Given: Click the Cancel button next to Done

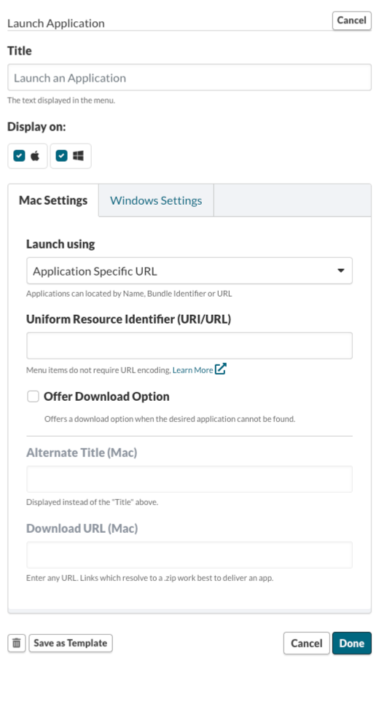Looking at the screenshot, I should [x=307, y=643].
